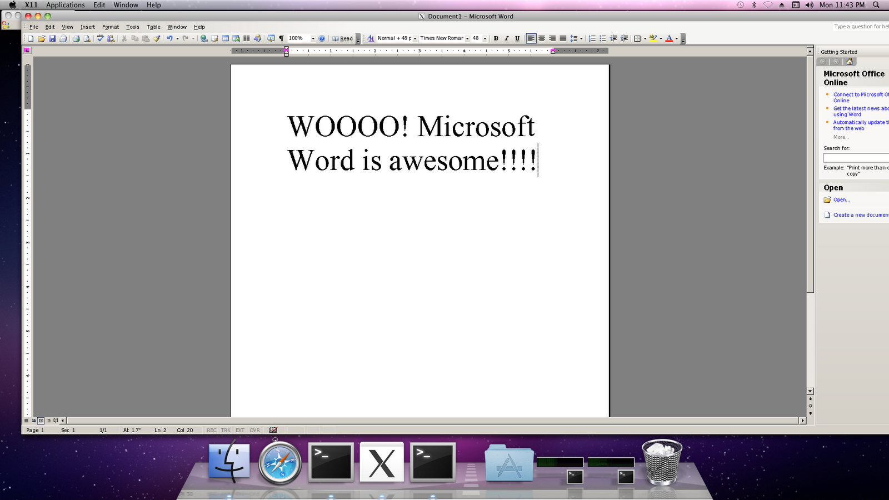889x500 pixels.
Task: Open the X11 Applications menu
Action: (66, 5)
